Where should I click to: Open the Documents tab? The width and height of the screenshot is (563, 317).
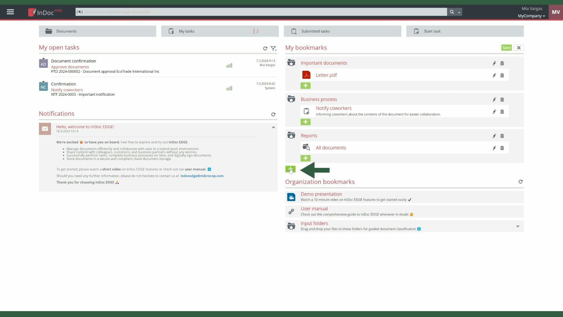[97, 31]
